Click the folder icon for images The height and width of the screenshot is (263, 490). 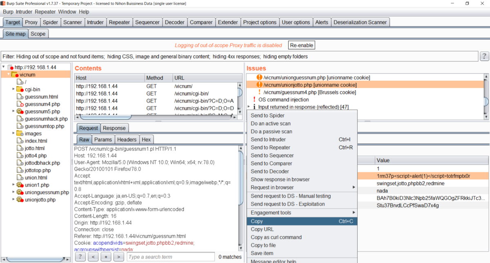pyautogui.click(x=20, y=134)
